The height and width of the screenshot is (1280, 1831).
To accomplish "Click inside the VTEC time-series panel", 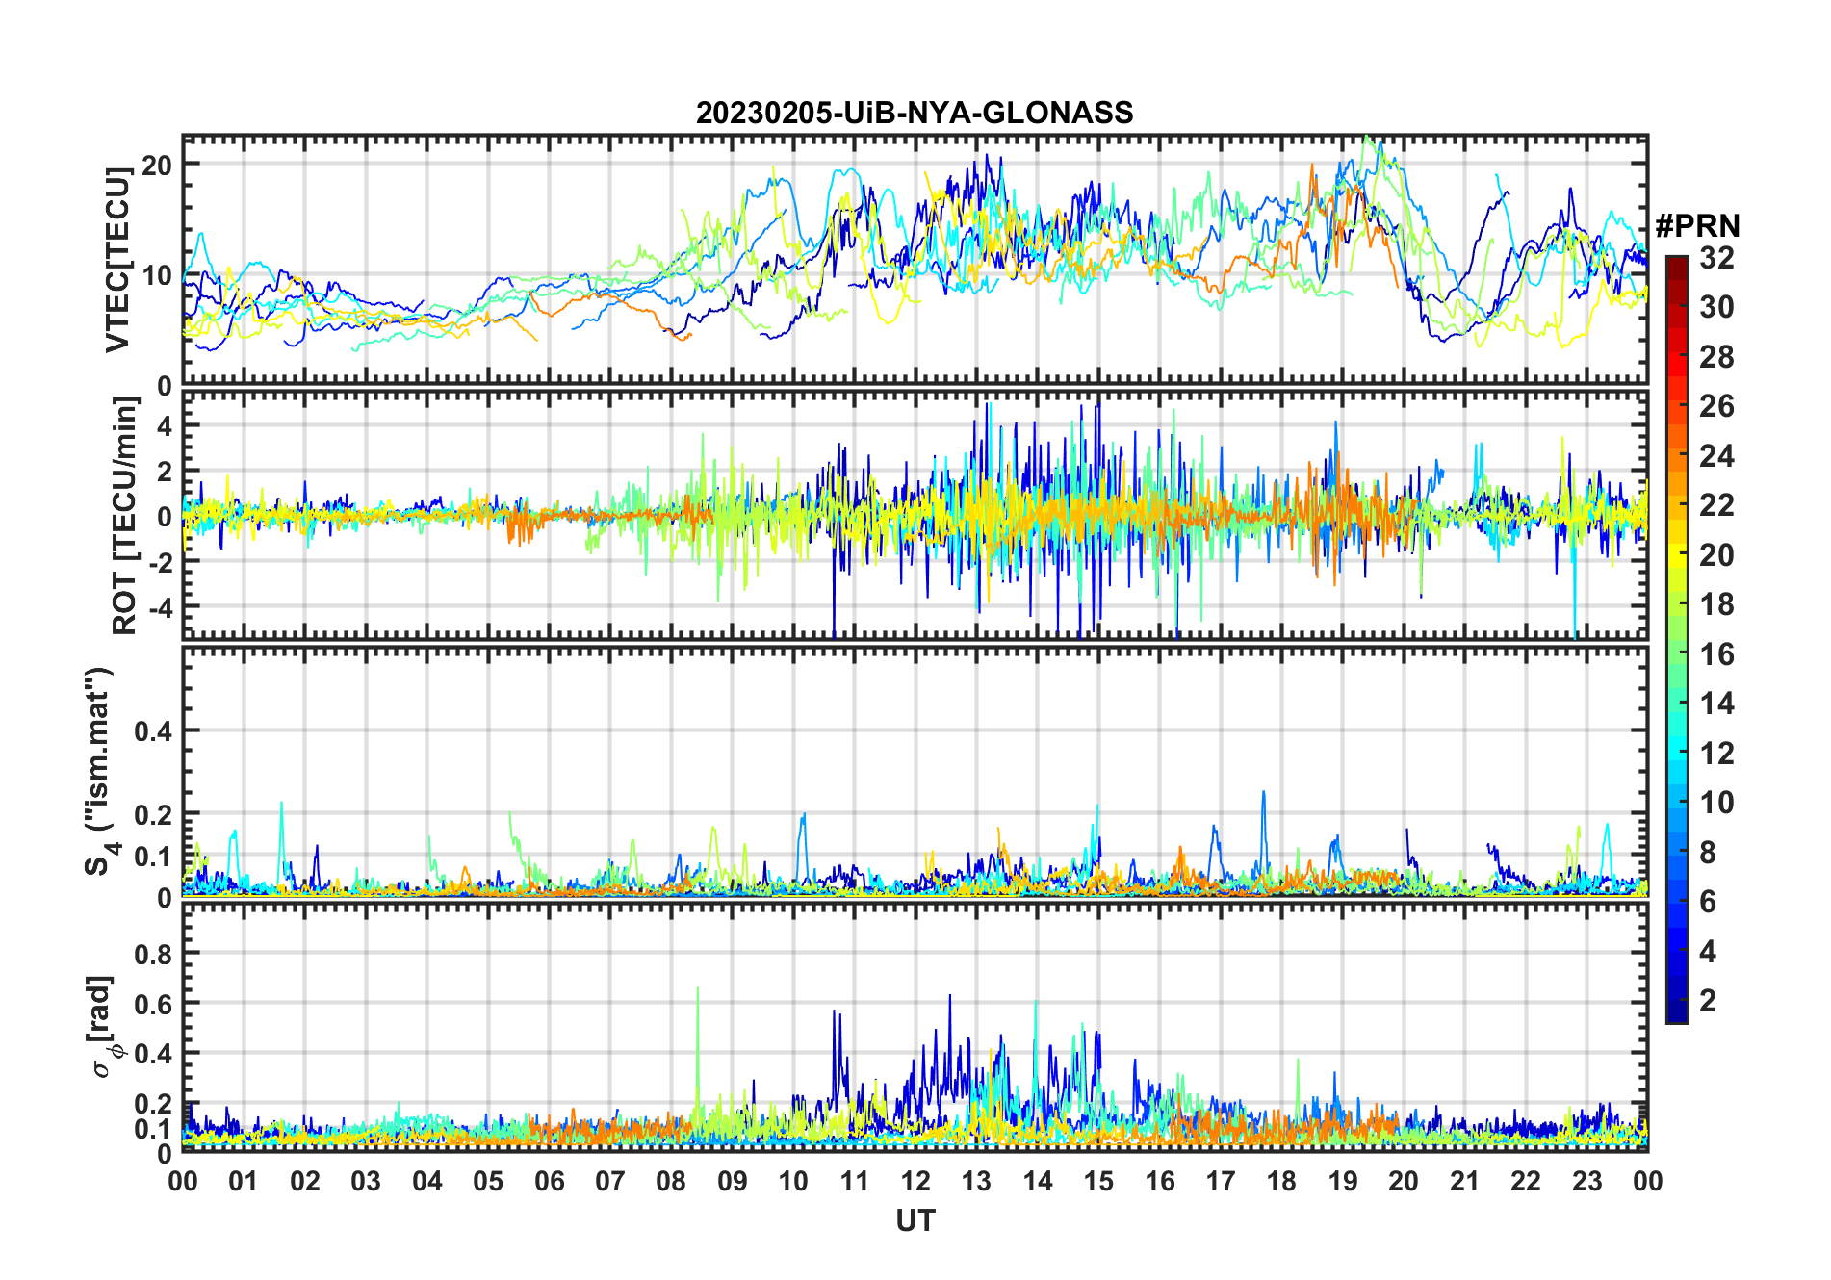I will [915, 260].
